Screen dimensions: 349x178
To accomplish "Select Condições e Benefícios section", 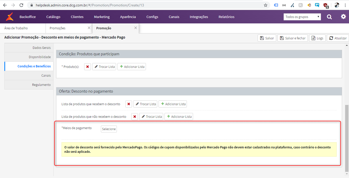I will tap(29, 66).
